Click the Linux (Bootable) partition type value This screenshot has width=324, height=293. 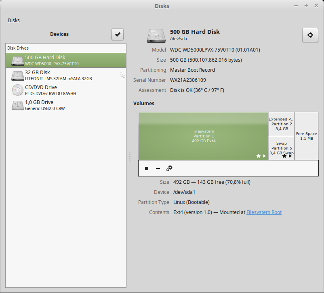click(191, 202)
